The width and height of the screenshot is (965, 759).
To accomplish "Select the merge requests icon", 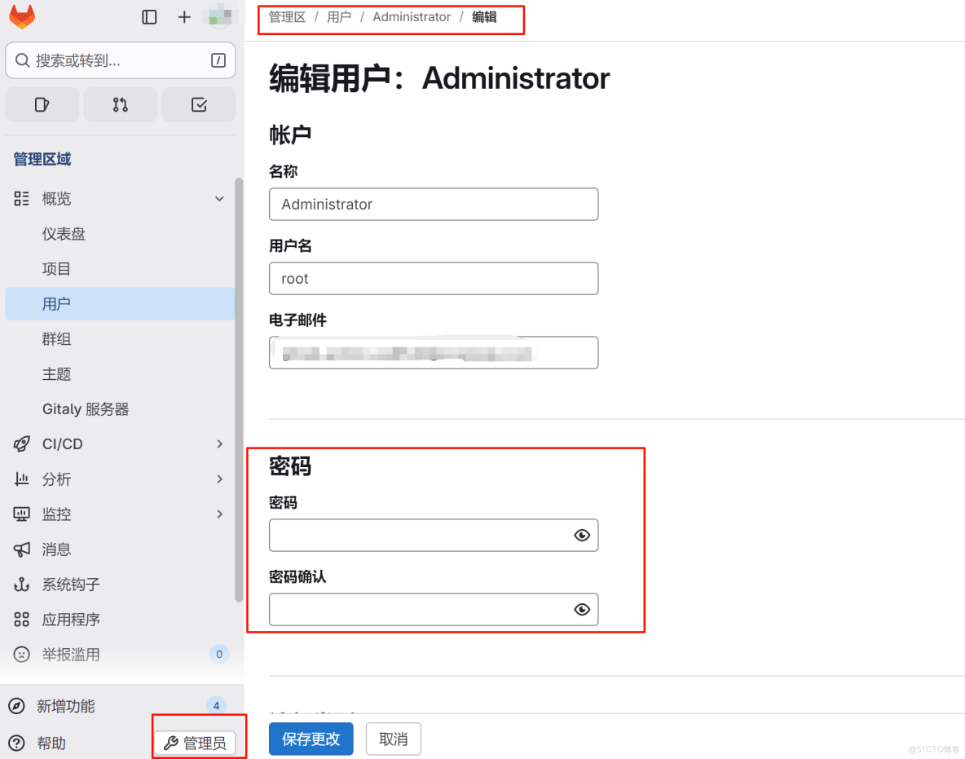I will coord(120,104).
